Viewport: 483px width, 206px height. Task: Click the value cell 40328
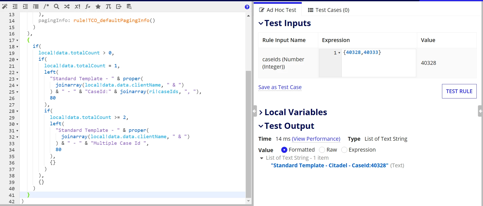click(x=428, y=63)
